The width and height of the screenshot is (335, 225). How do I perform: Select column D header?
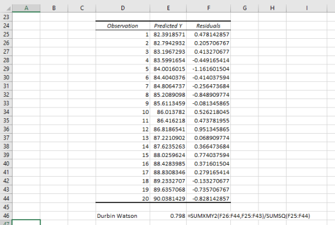[123, 8]
